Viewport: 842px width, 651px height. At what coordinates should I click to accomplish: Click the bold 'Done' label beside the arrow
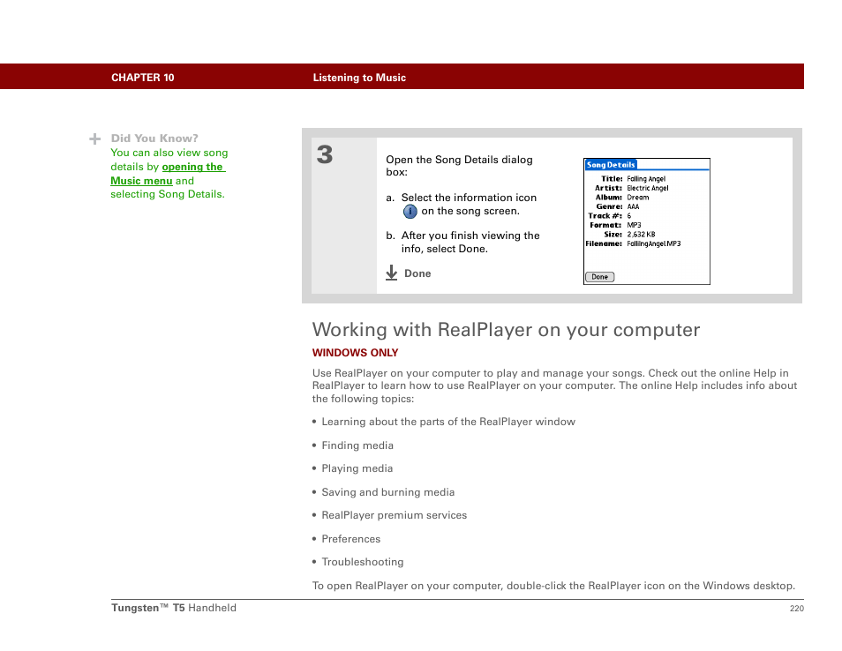point(417,273)
